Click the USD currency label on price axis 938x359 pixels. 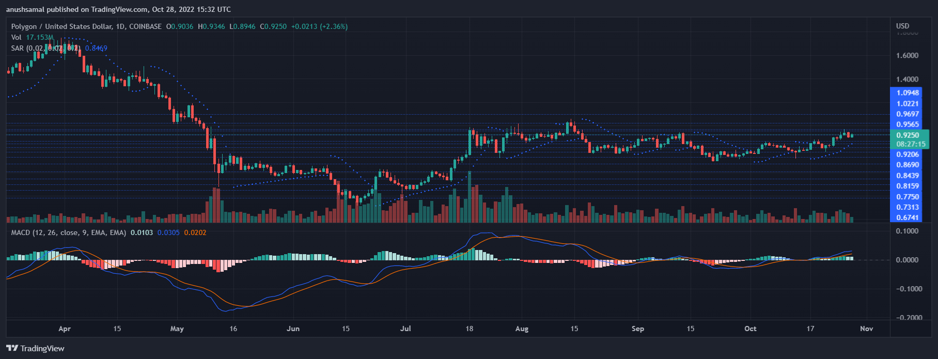(x=902, y=26)
